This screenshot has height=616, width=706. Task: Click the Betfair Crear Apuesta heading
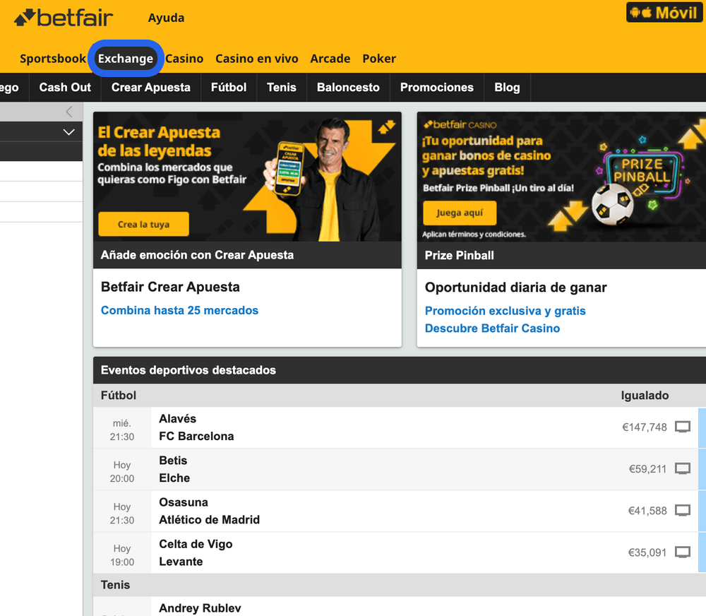pyautogui.click(x=170, y=287)
